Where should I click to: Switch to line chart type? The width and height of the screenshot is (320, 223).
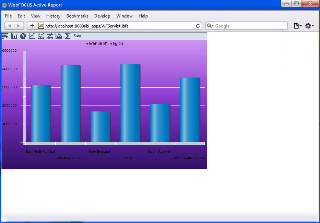tap(32, 36)
